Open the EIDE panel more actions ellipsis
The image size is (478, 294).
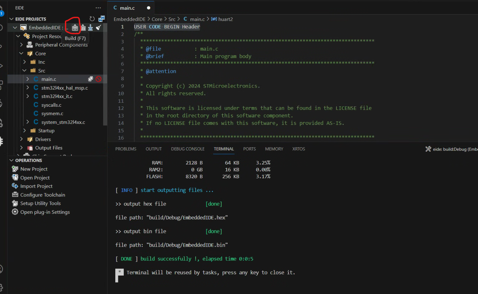point(98,8)
